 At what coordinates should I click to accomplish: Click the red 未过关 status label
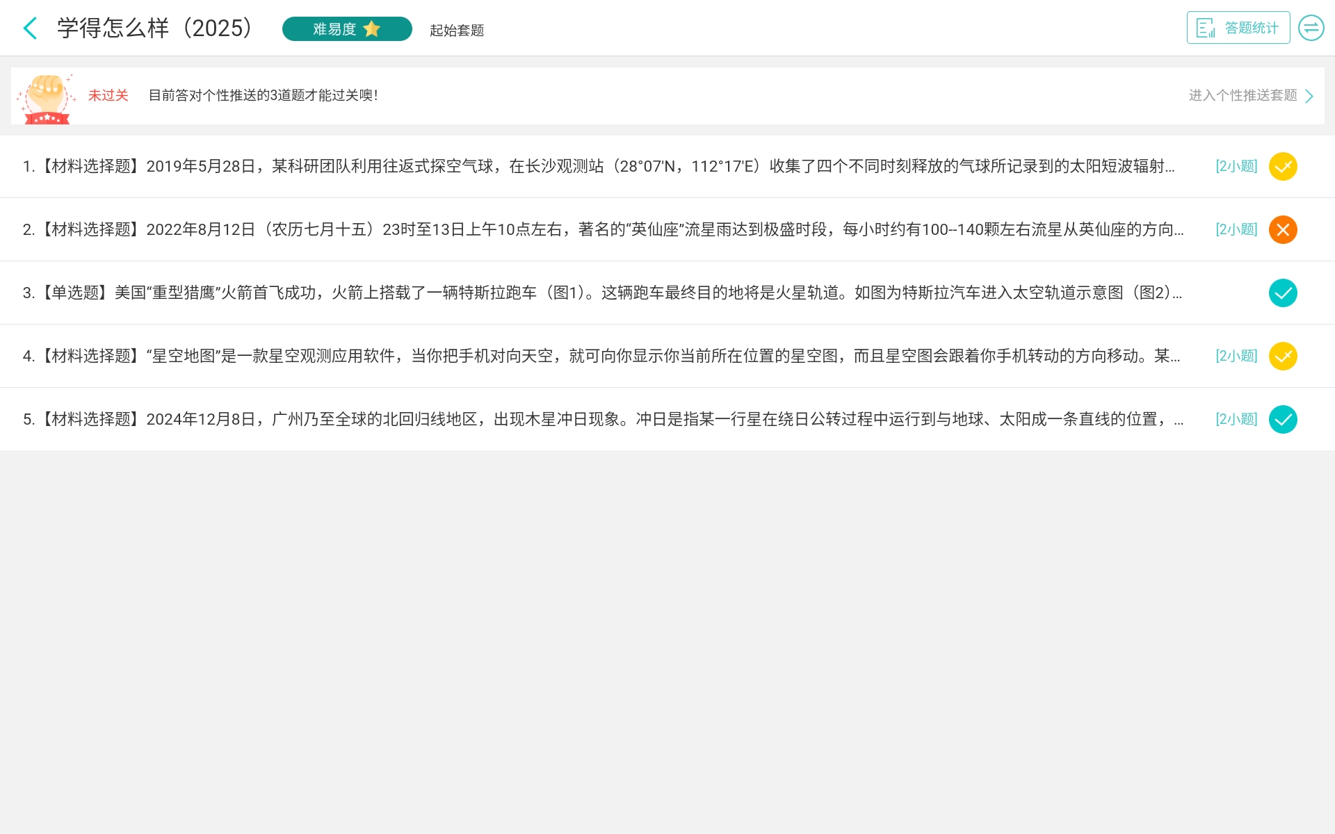click(108, 95)
